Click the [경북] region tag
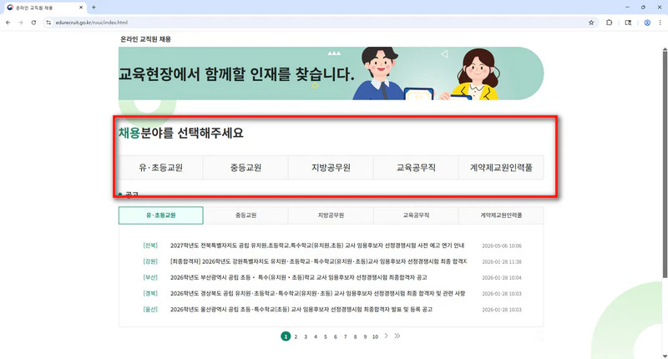Screen dimensions: 668x359 pos(150,293)
